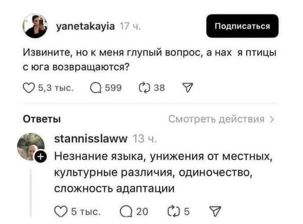Open the reply text starting with Незнание языка

[x=162, y=172]
